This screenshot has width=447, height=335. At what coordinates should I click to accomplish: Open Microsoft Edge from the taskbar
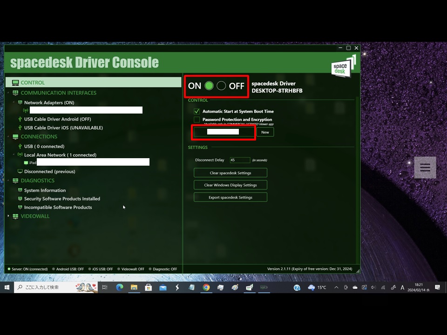tap(120, 288)
